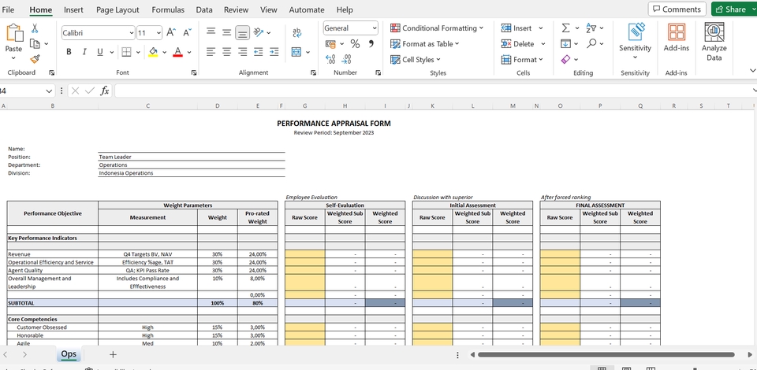Switch to Data tab
The width and height of the screenshot is (757, 370).
point(204,9)
